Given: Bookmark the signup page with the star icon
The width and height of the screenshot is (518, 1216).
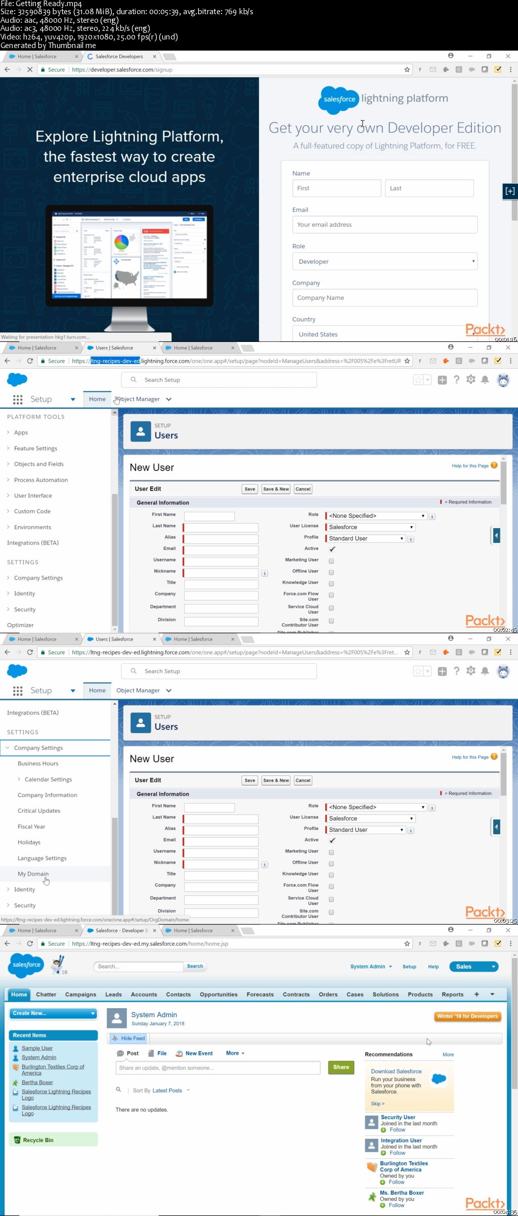Looking at the screenshot, I should [x=407, y=69].
